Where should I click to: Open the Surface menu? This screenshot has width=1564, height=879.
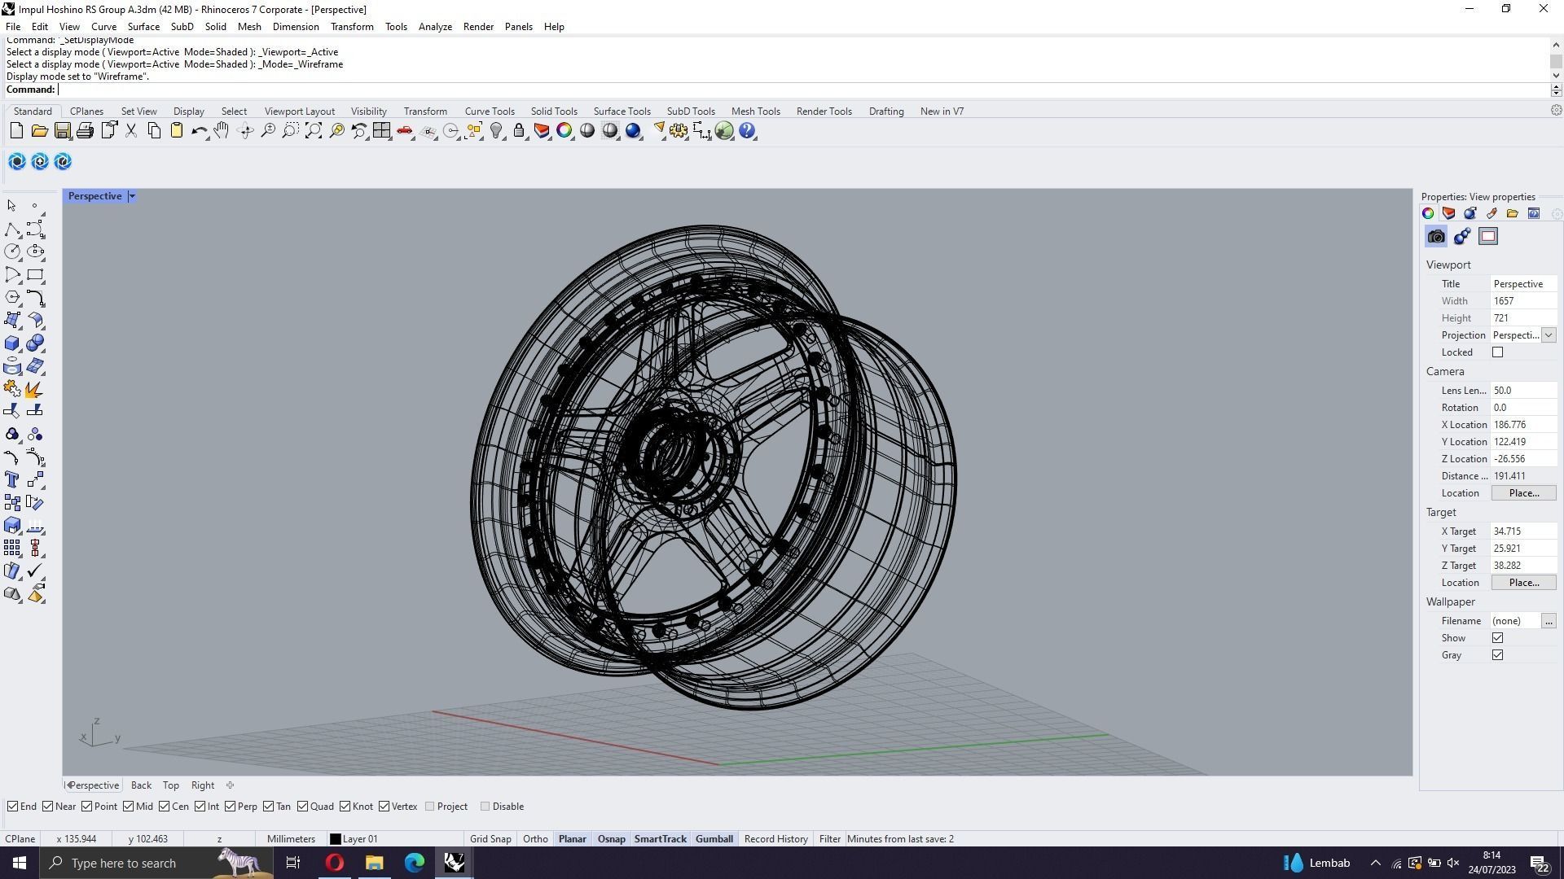click(143, 27)
